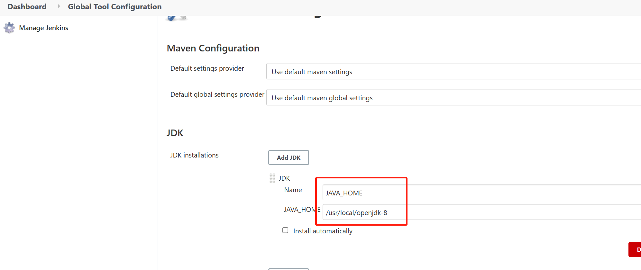This screenshot has width=641, height=270.
Task: Click the red delete JDK button
Action: pos(635,249)
